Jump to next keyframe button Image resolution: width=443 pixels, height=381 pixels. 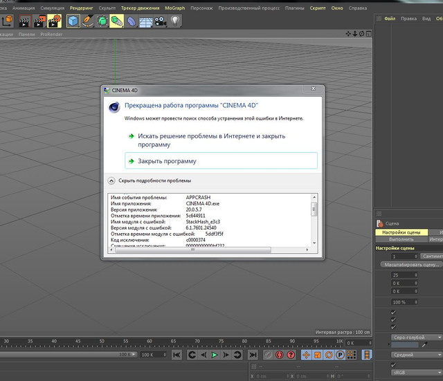[237, 355]
